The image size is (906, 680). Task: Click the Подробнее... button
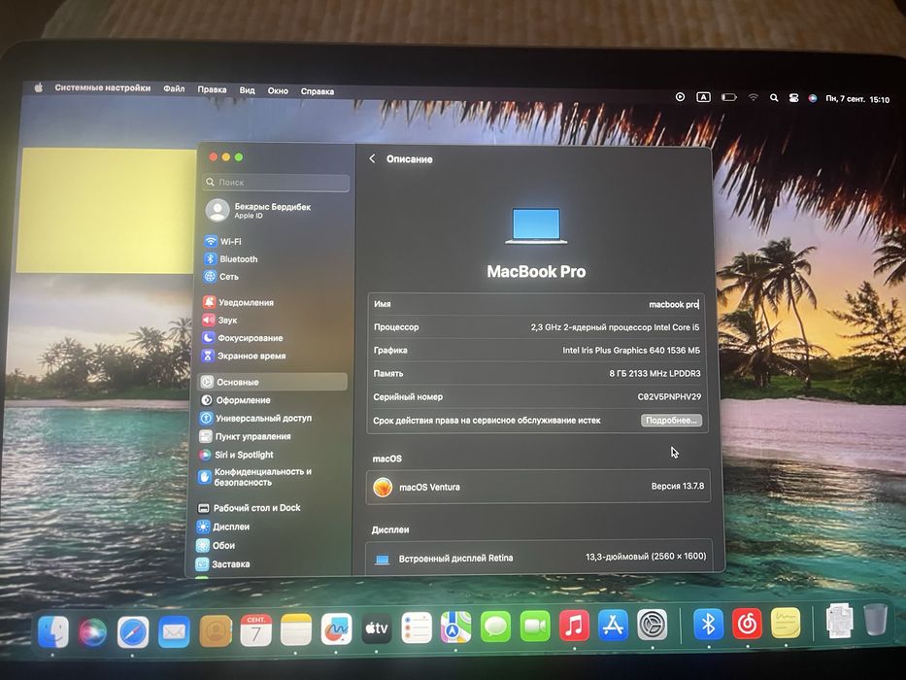point(671,421)
